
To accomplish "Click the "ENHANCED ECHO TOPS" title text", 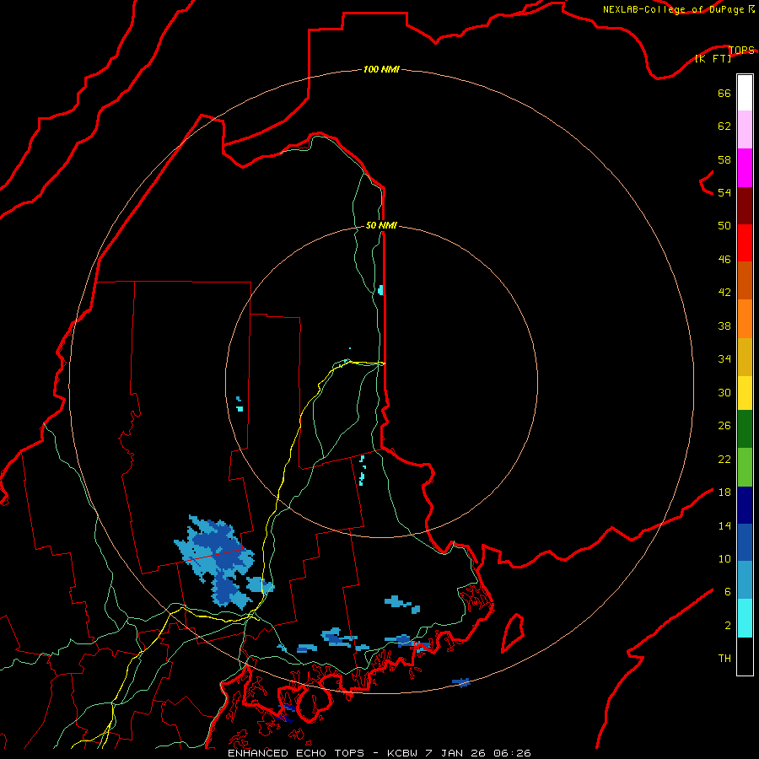I will [x=296, y=753].
